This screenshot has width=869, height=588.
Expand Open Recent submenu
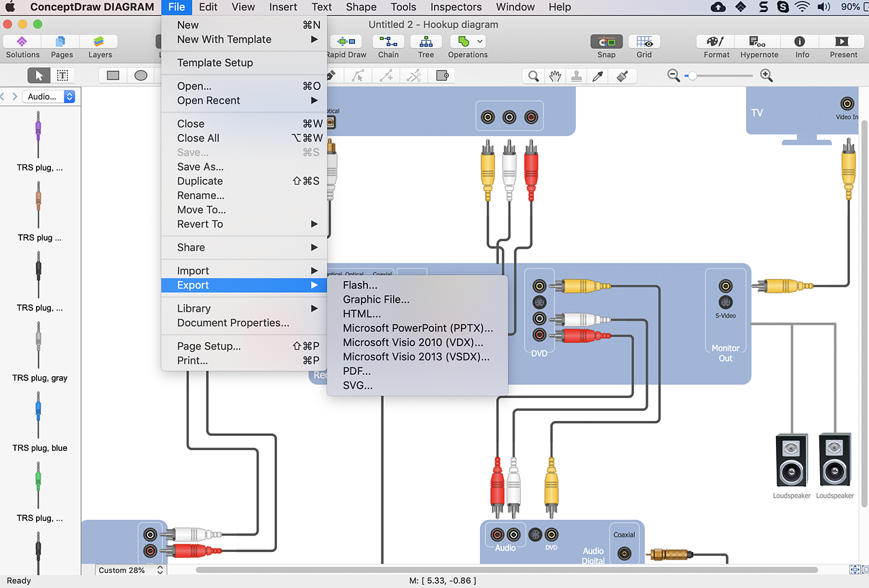point(244,100)
